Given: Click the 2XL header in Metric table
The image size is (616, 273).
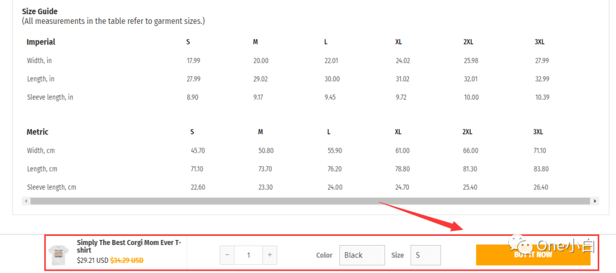Looking at the screenshot, I should pos(467,132).
